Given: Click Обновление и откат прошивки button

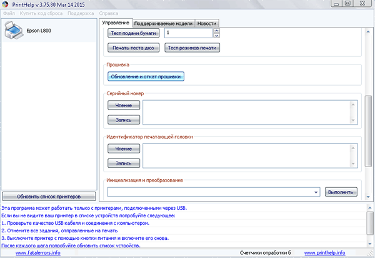Looking at the screenshot, I should pyautogui.click(x=146, y=76).
